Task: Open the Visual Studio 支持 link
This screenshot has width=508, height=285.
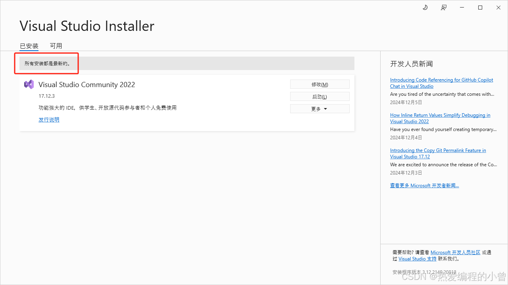Action: pos(418,258)
